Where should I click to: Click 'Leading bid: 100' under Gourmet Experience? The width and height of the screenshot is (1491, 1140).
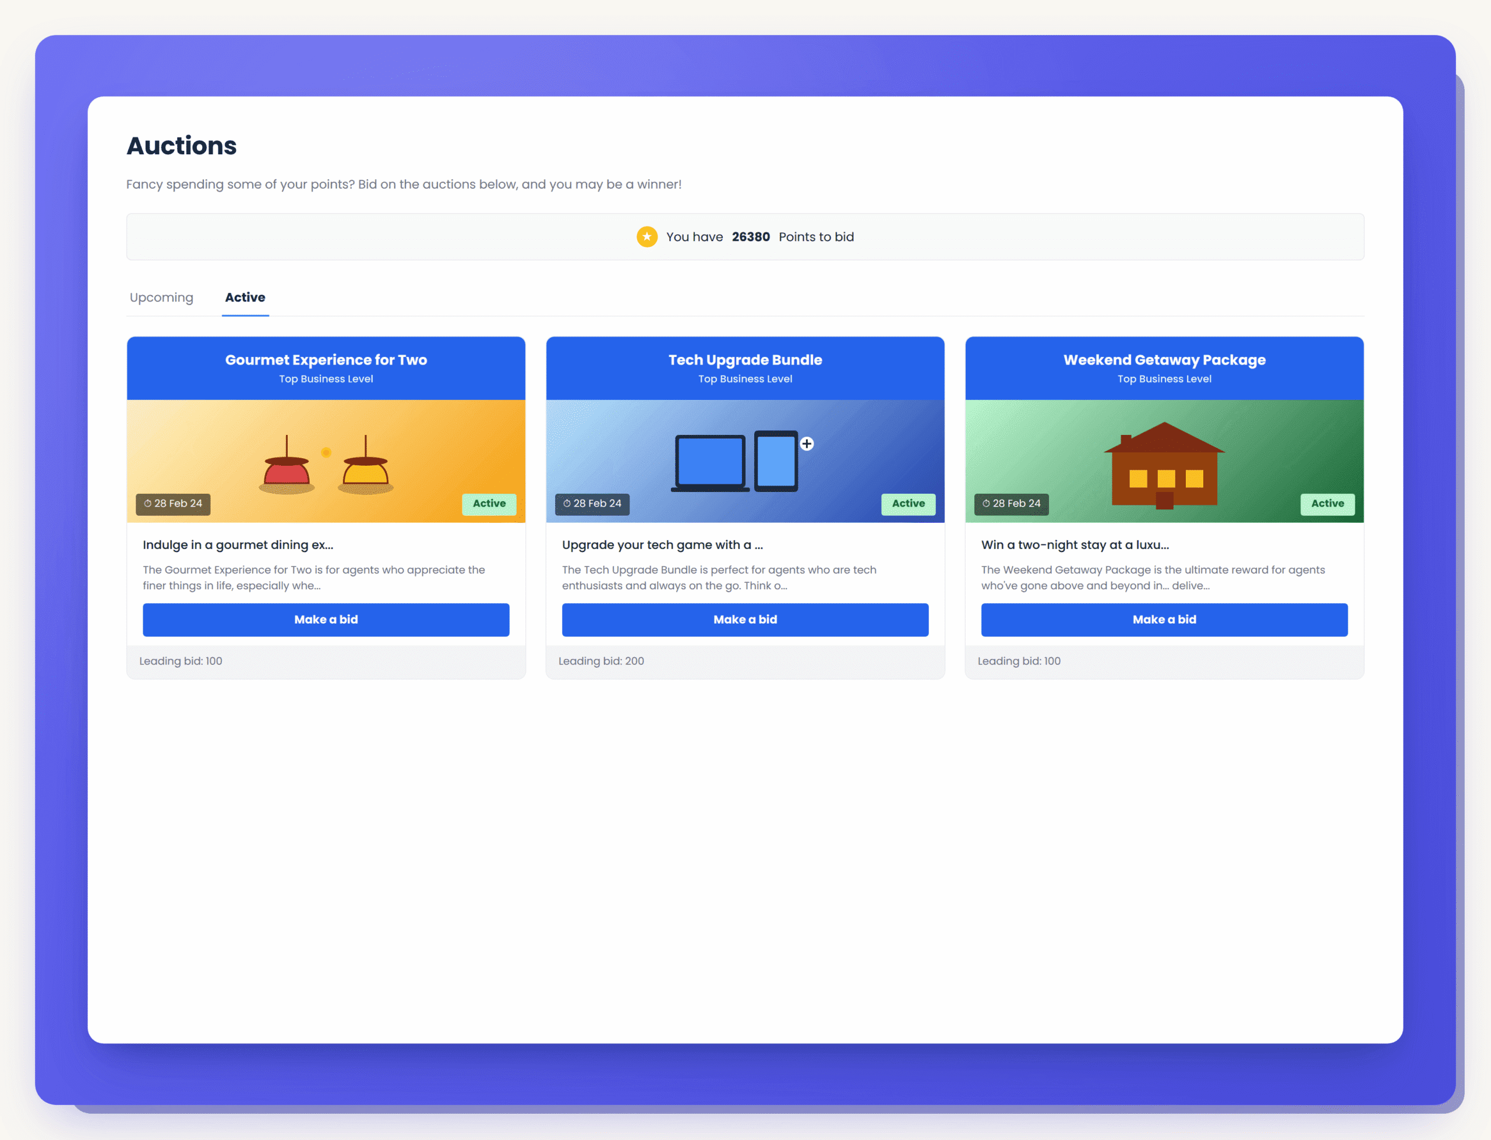tap(181, 661)
